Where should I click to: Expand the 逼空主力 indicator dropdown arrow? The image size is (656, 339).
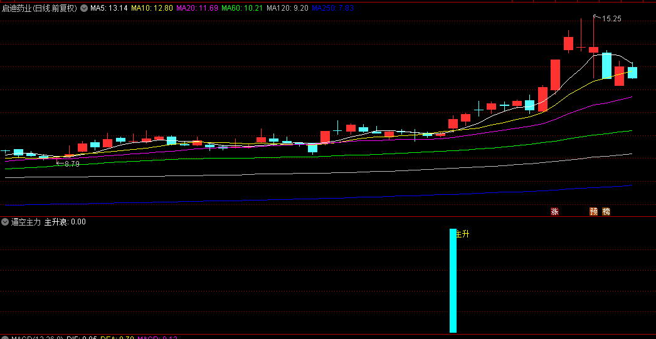pos(6,222)
